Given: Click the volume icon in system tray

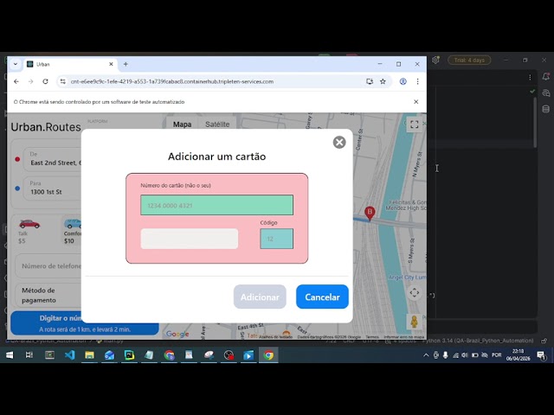Looking at the screenshot, I should [465, 355].
